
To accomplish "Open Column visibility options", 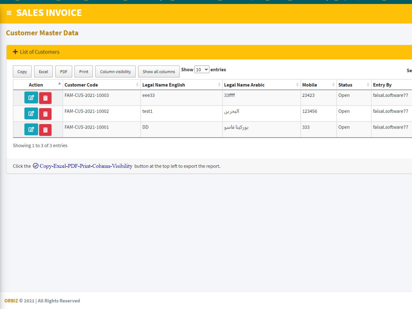I will pos(115,71).
